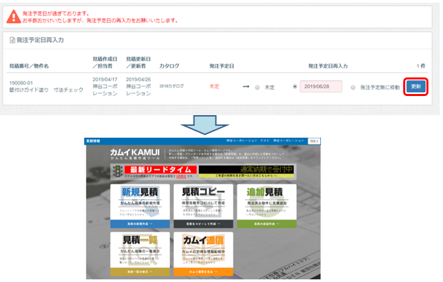The height and width of the screenshot is (282, 443).
Task: Select the 発注予定無に移動 radio button
Action: 353,87
